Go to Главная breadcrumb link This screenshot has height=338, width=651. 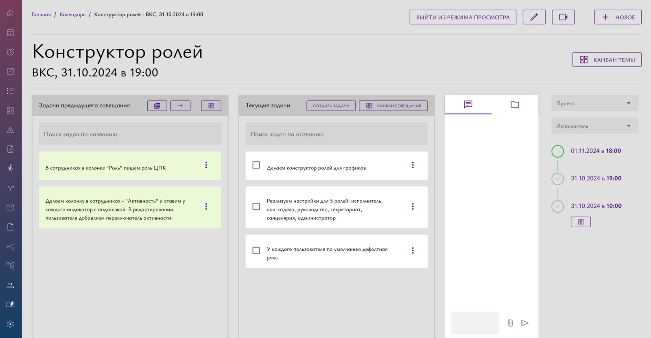point(41,14)
